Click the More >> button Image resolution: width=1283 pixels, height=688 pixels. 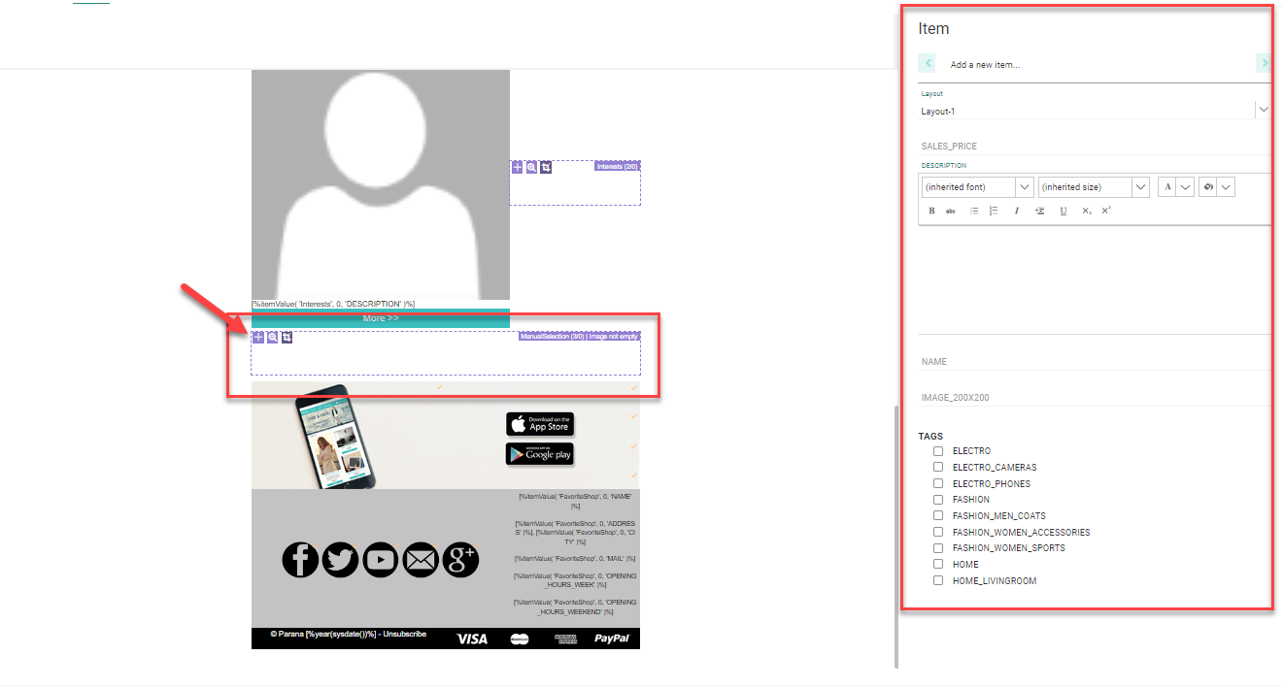coord(381,318)
